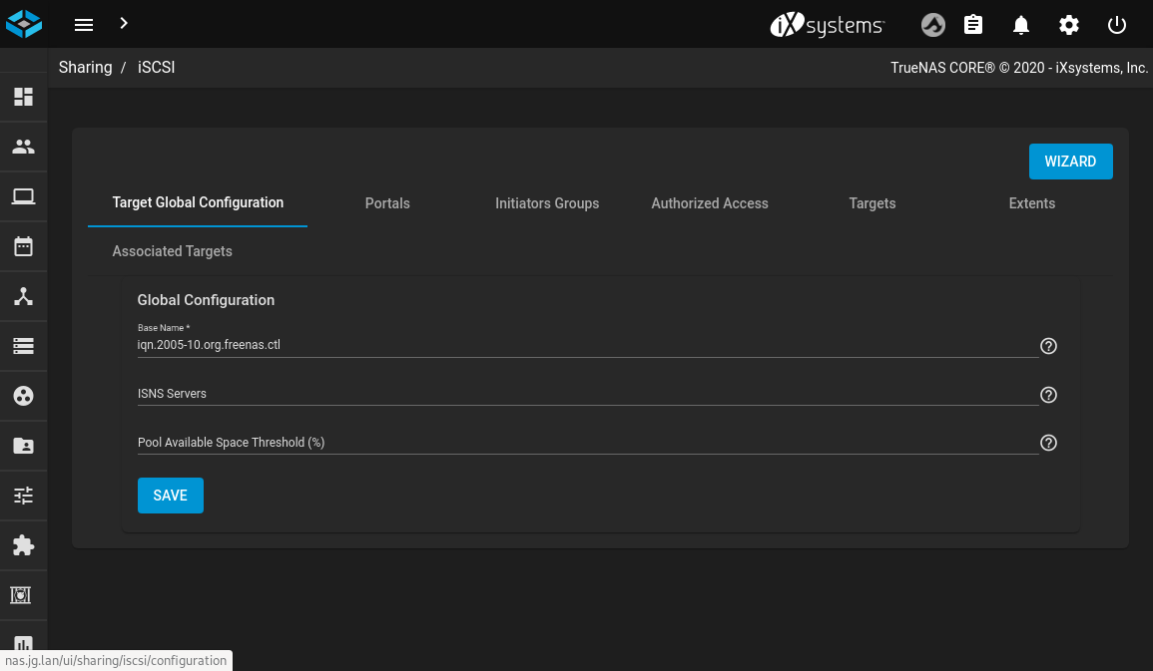
Task: Open the Storage sidebar icon
Action: point(23,346)
